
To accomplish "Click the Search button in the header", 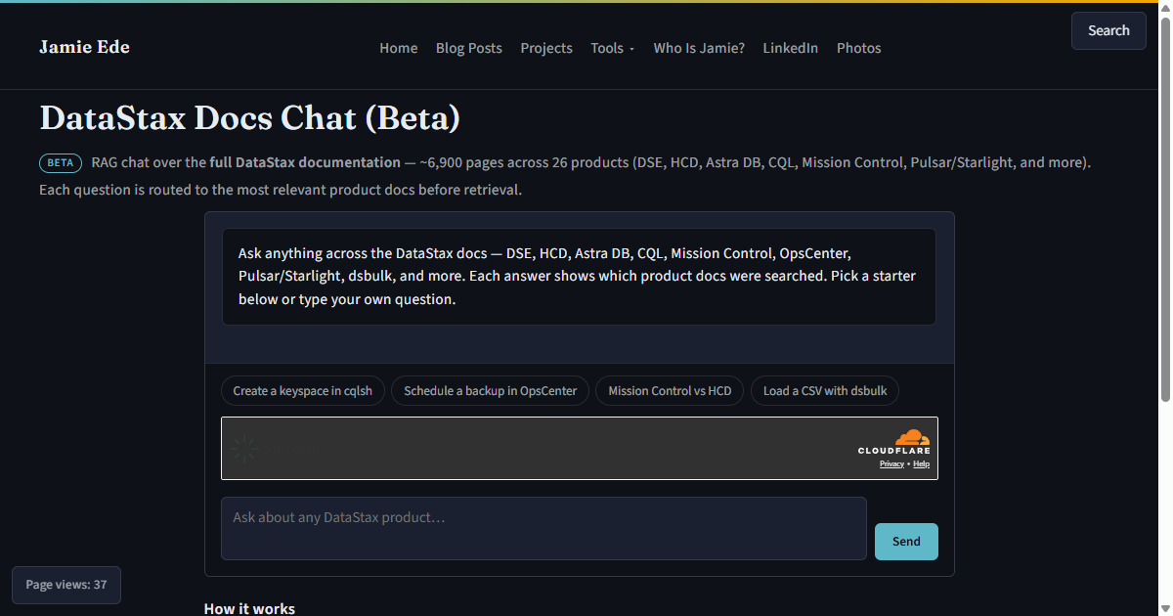I will pos(1108,30).
